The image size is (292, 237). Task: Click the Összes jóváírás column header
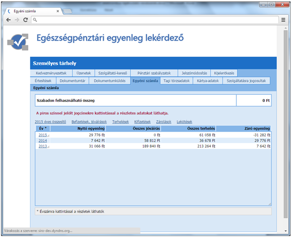tap(133, 128)
